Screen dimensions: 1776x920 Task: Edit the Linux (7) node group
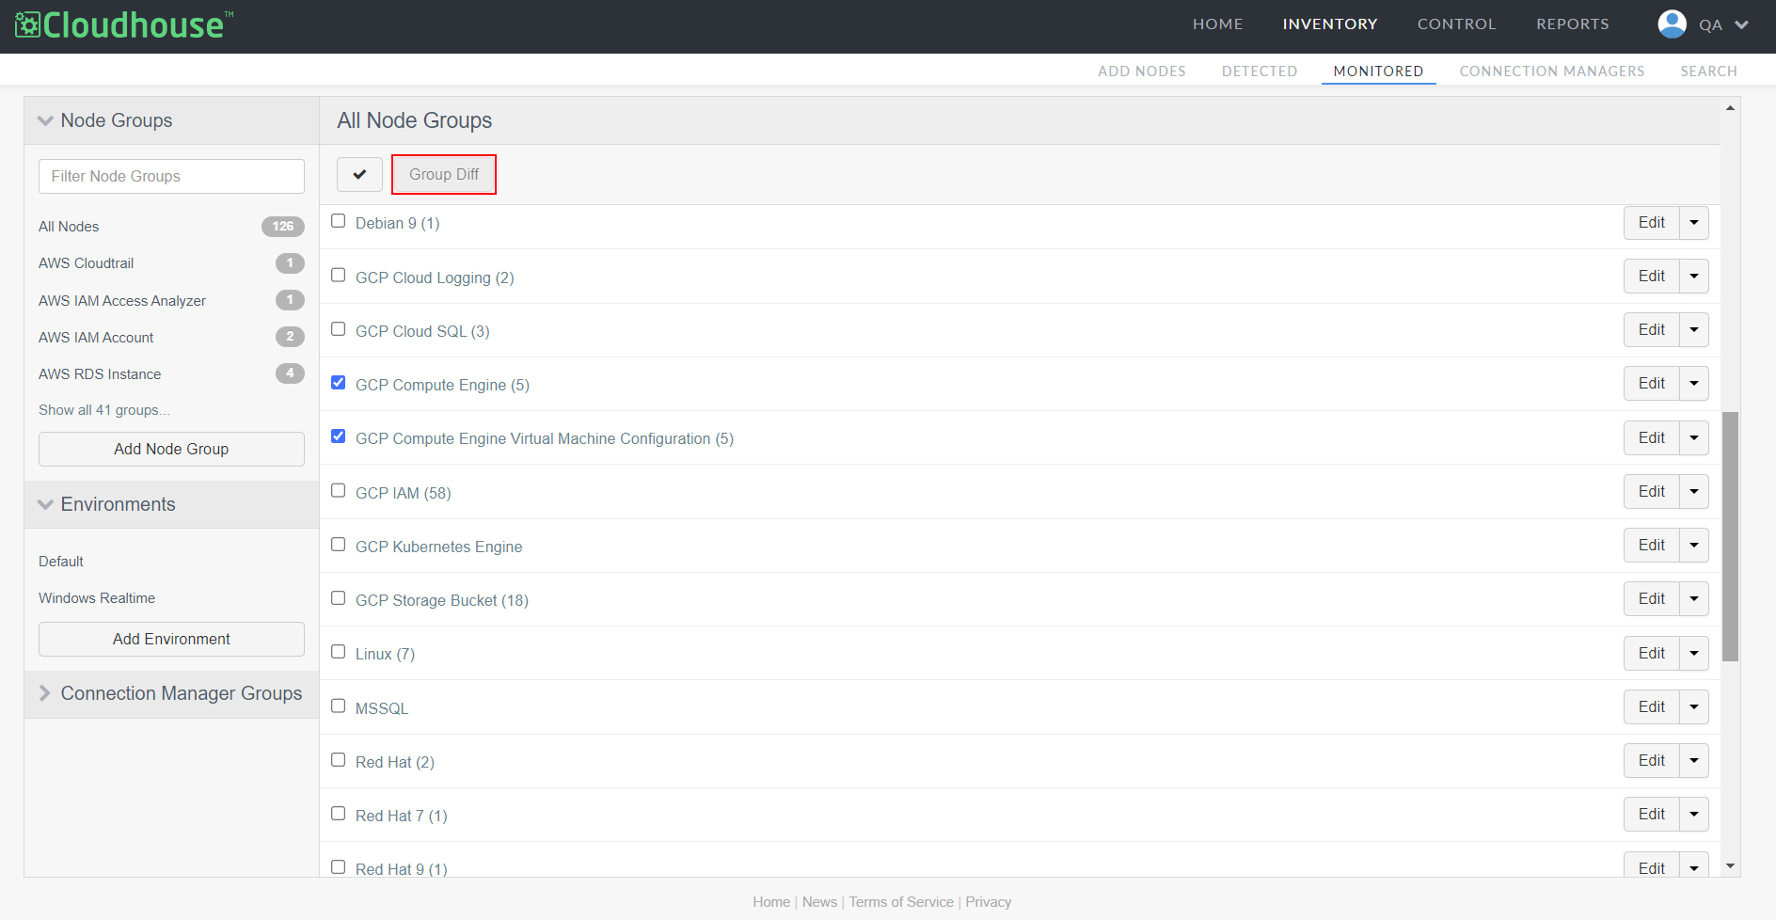tap(1652, 654)
